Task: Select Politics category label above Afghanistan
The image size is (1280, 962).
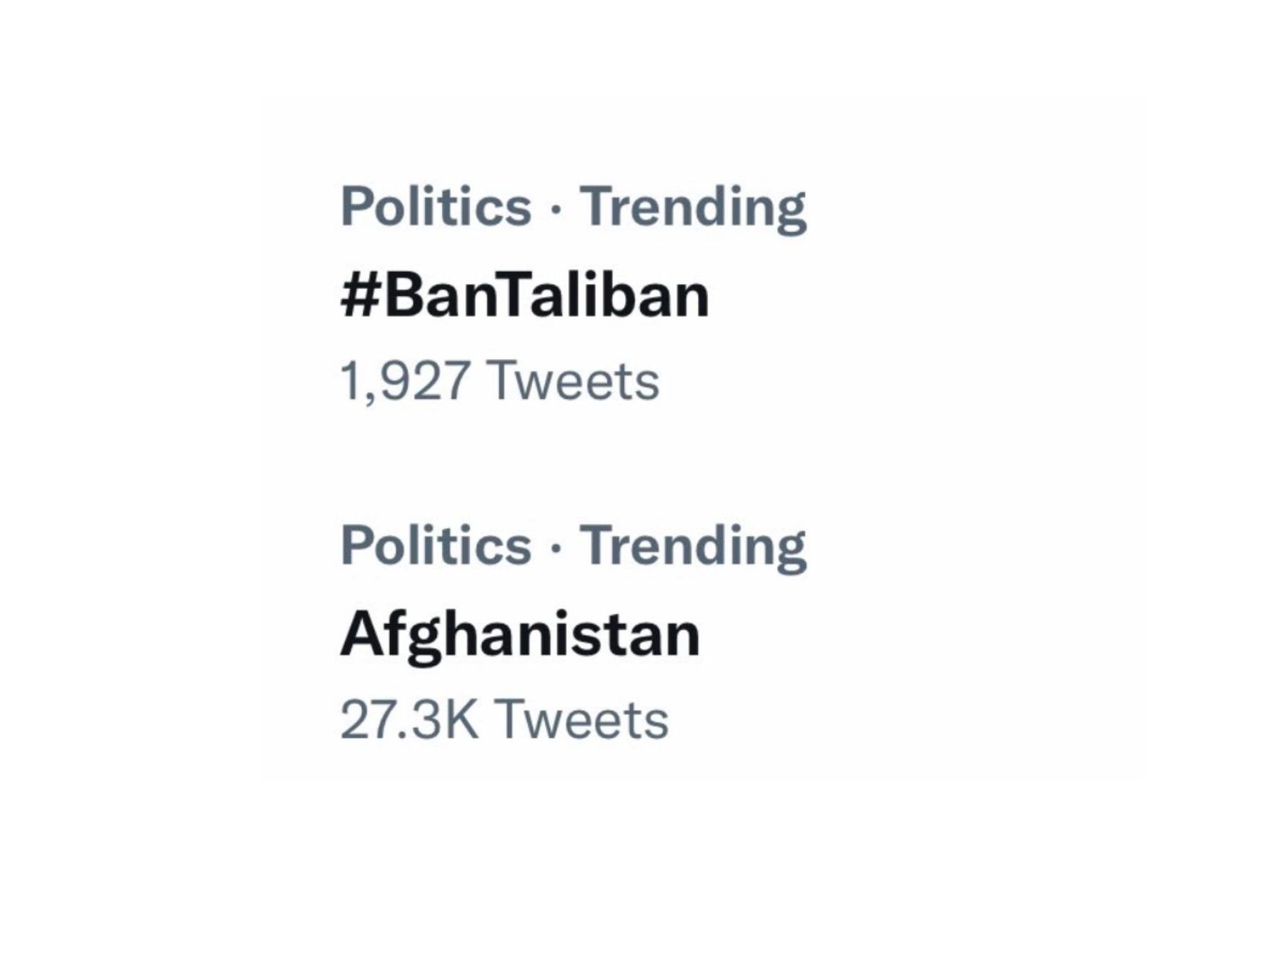Action: point(436,547)
